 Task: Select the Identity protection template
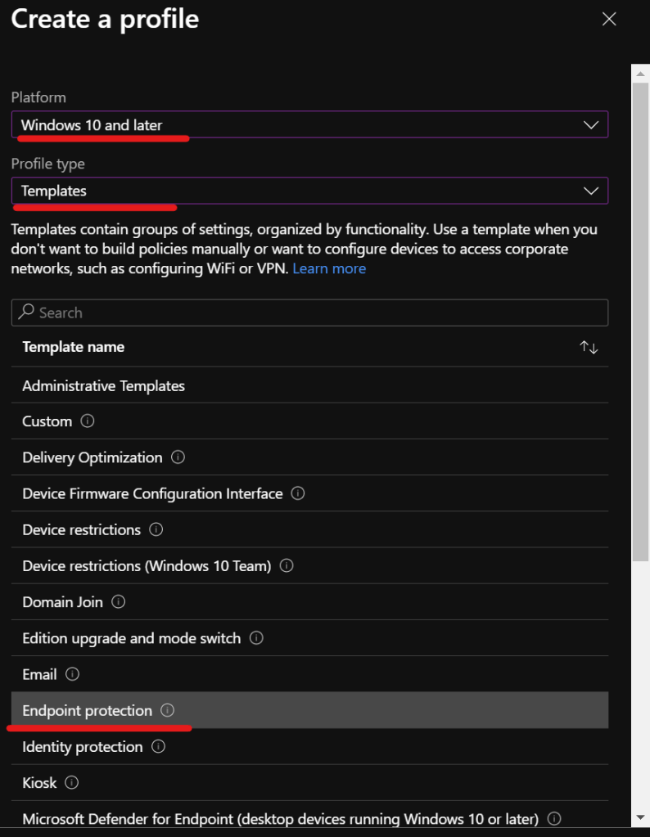tap(83, 747)
